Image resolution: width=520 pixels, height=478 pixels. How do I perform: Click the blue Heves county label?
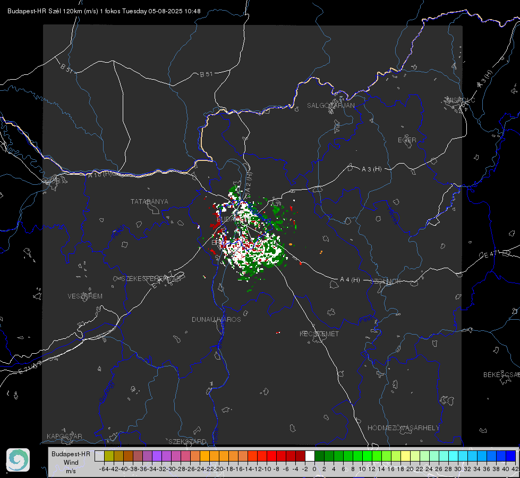(x=393, y=216)
